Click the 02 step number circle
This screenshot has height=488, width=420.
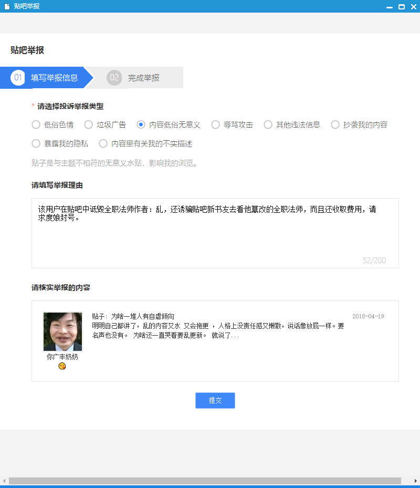click(x=114, y=78)
